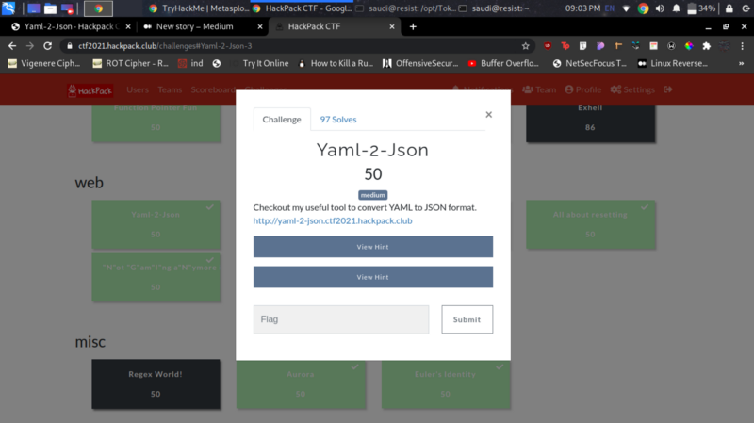Viewport: 754px width, 423px height.
Task: Go back using the browser back arrow
Action: tap(12, 45)
